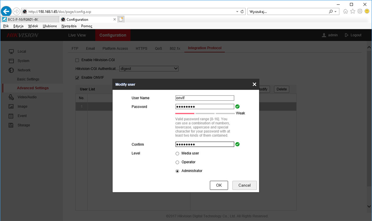Click the refresh icon in address bar
Viewport: 372px width, 221px height.
pos(242,11)
